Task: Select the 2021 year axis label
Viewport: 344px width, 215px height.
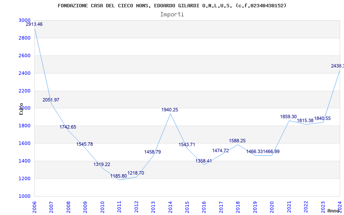Action: coord(289,206)
